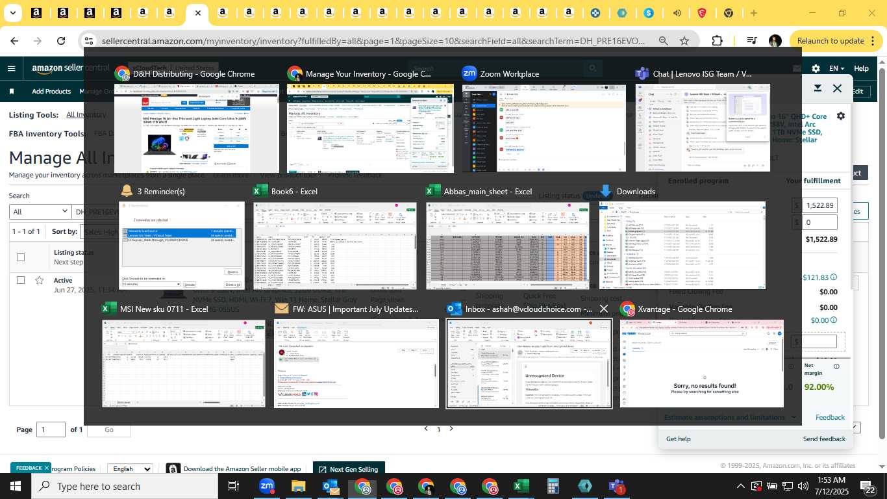Viewport: 887px width, 499px height.
Task: Open the Chrome profile avatar
Action: (775, 41)
